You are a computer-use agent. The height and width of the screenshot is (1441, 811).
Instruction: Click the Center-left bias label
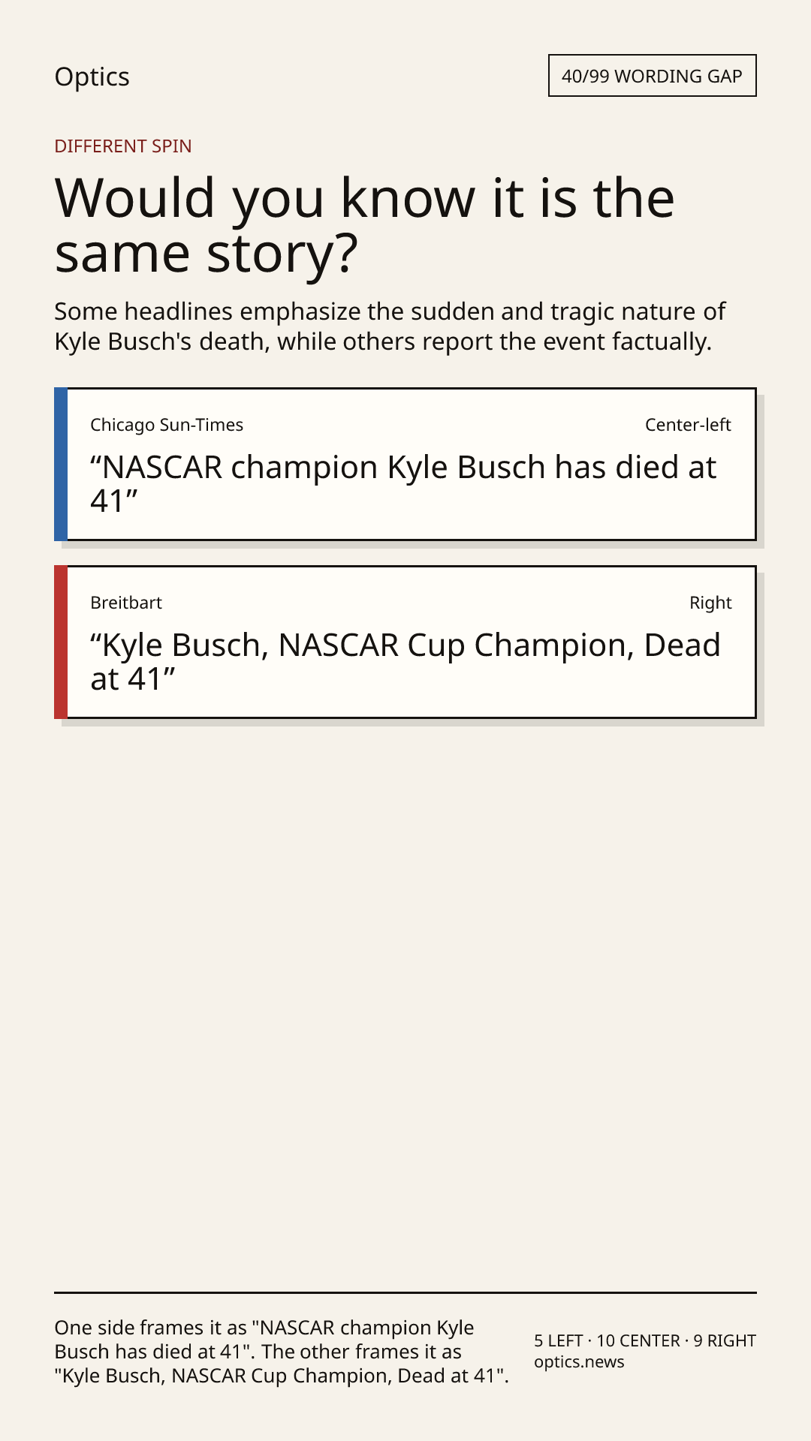click(688, 425)
